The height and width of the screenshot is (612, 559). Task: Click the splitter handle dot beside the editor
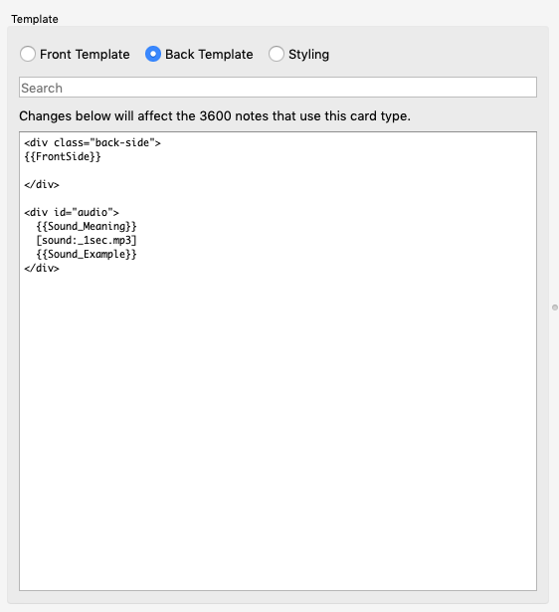tap(555, 307)
